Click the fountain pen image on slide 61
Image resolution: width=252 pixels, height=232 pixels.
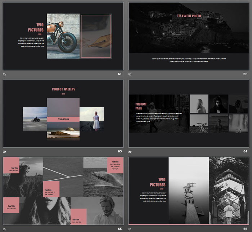point(96,37)
